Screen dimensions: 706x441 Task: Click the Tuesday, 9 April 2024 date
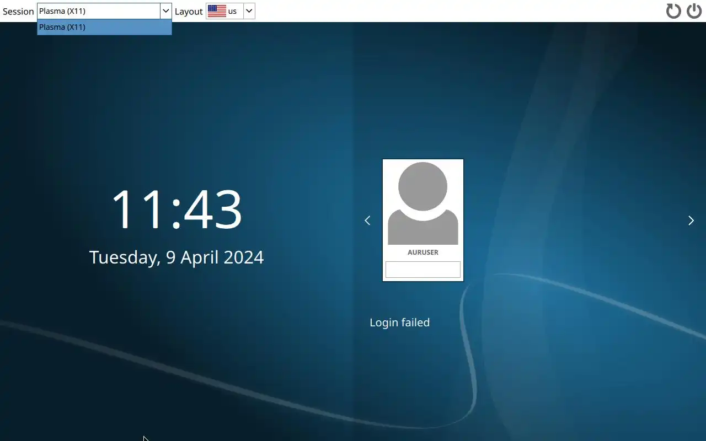[176, 257]
